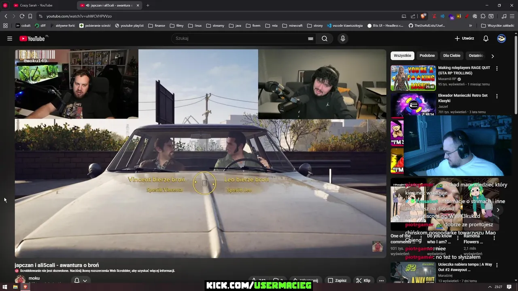Viewport: 518px width, 291px height.
Task: Go back with the browser back arrow
Action: (6, 16)
